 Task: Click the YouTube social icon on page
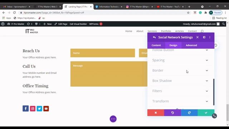tap(46, 109)
